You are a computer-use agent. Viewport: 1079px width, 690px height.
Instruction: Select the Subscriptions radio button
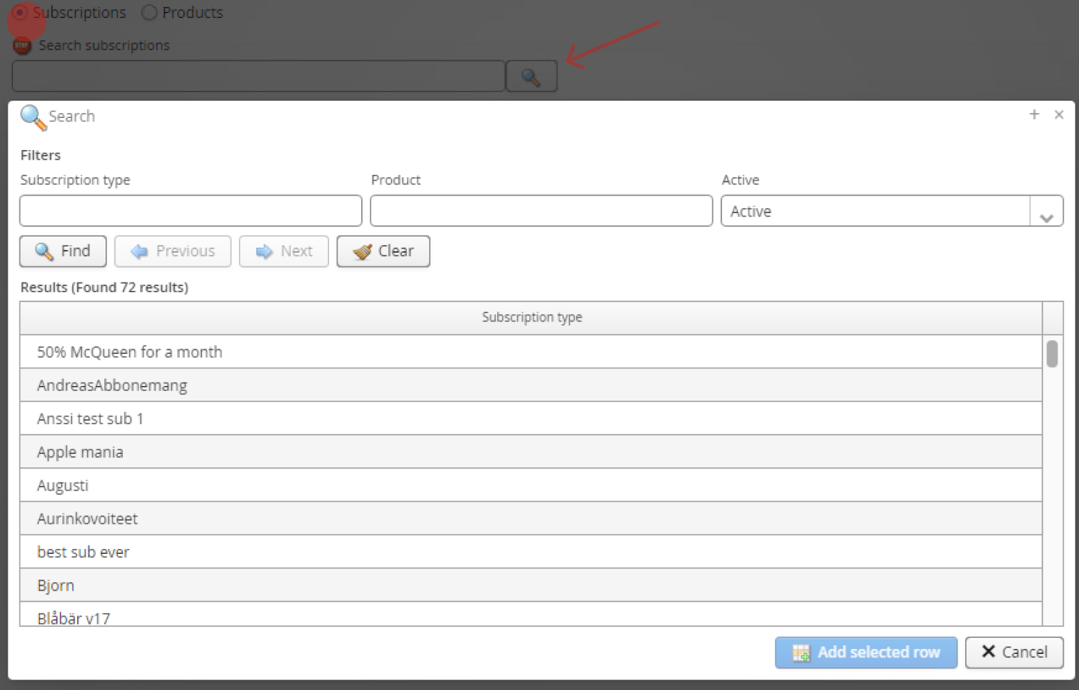pos(21,12)
